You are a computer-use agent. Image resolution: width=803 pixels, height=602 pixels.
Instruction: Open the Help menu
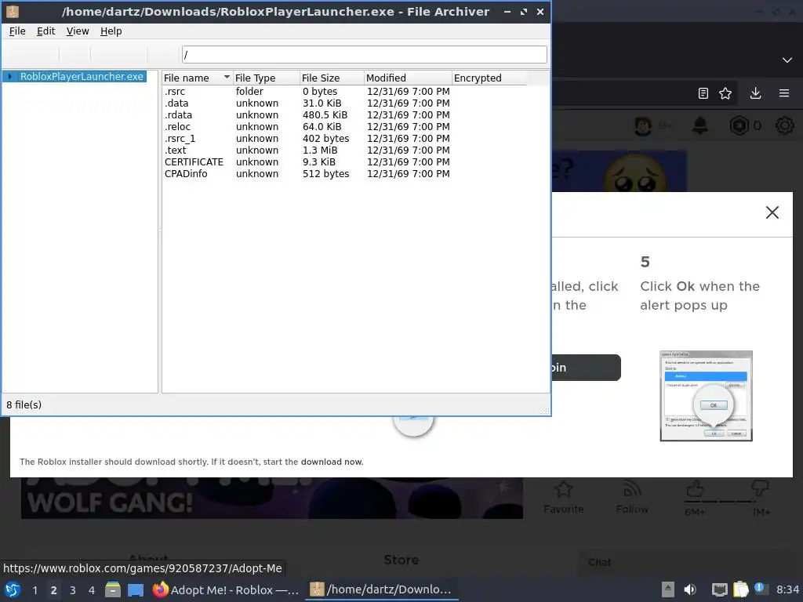point(111,31)
